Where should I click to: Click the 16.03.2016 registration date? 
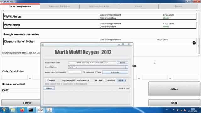coord(162,40)
